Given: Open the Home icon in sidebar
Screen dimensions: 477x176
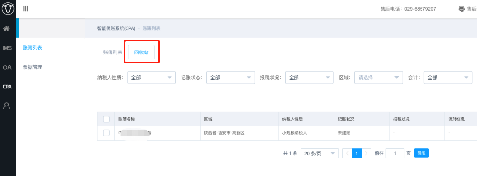Looking at the screenshot, I should 7,29.
